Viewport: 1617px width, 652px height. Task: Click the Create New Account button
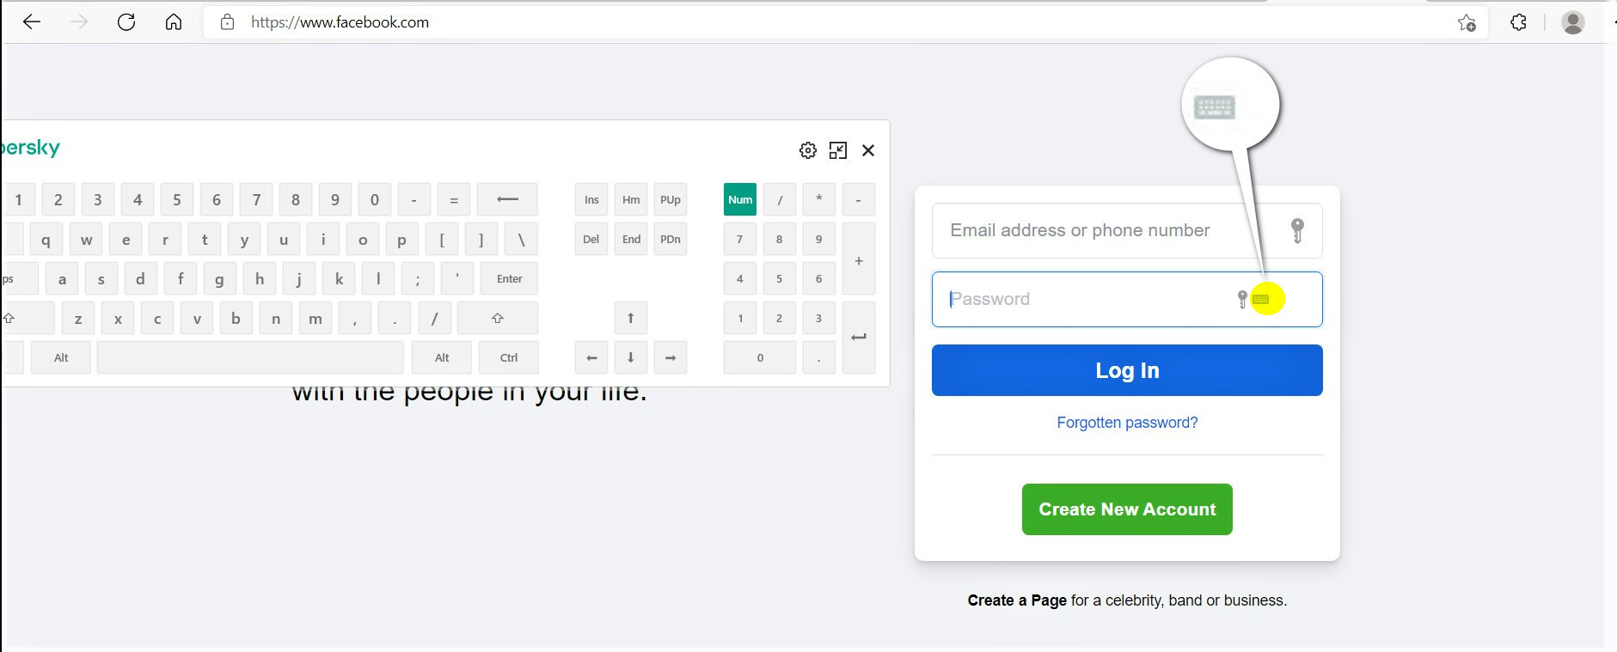click(1127, 509)
